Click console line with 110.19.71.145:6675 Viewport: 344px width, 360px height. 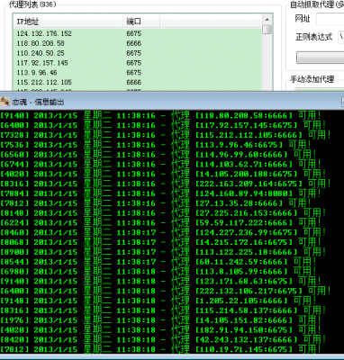coord(160,349)
